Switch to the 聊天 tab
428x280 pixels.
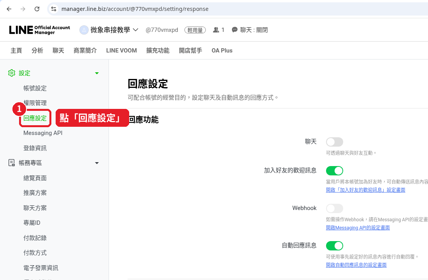click(x=58, y=51)
